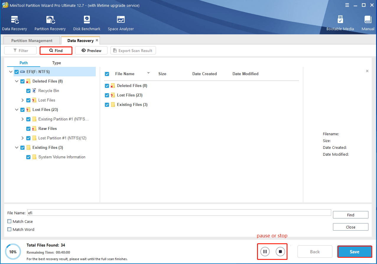Open the Partition Recovery tool

(50, 23)
